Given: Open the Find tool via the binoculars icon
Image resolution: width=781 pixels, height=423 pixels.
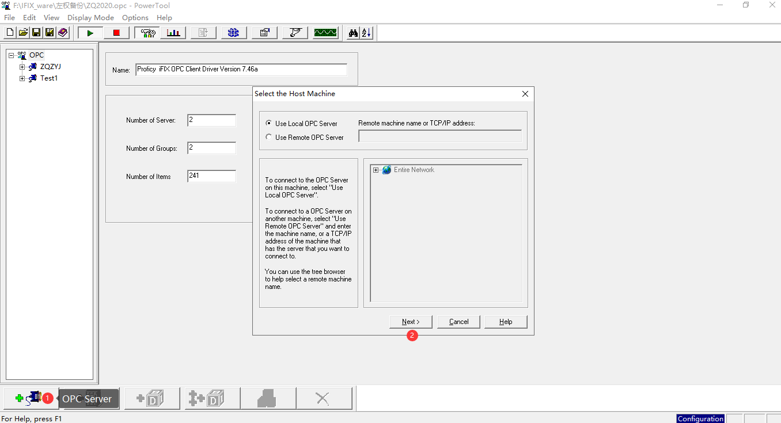Looking at the screenshot, I should pos(353,33).
